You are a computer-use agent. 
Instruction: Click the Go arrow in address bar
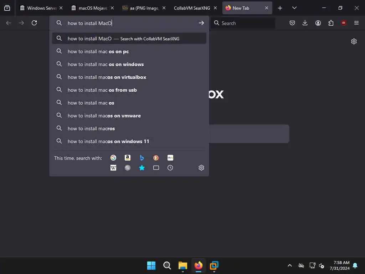point(201,23)
